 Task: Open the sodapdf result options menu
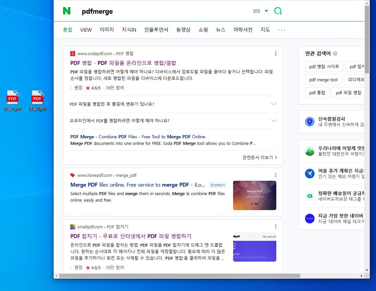tap(276, 54)
